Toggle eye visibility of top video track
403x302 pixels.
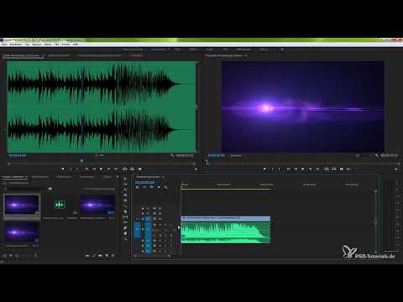(160, 208)
